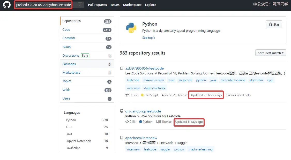Screen dimensions: 291x160
Task: Select Packages results filter
Action: (x=87, y=64)
